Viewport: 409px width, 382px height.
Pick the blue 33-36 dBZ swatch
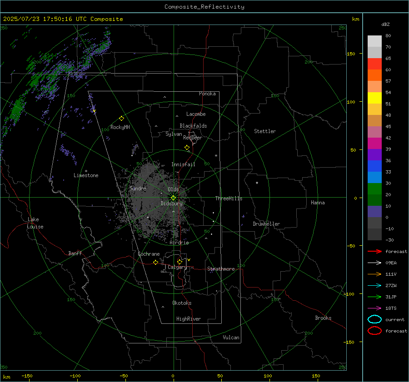374,166
